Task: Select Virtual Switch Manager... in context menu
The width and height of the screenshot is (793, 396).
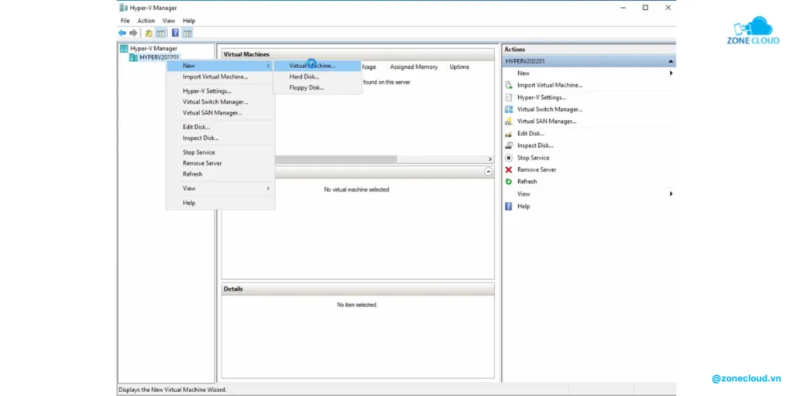Action: tap(221, 101)
